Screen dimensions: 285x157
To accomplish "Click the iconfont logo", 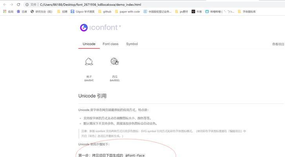I will click(100, 27).
